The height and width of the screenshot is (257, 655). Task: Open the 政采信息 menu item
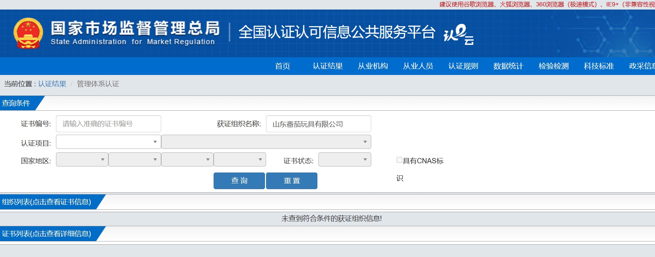click(x=642, y=66)
